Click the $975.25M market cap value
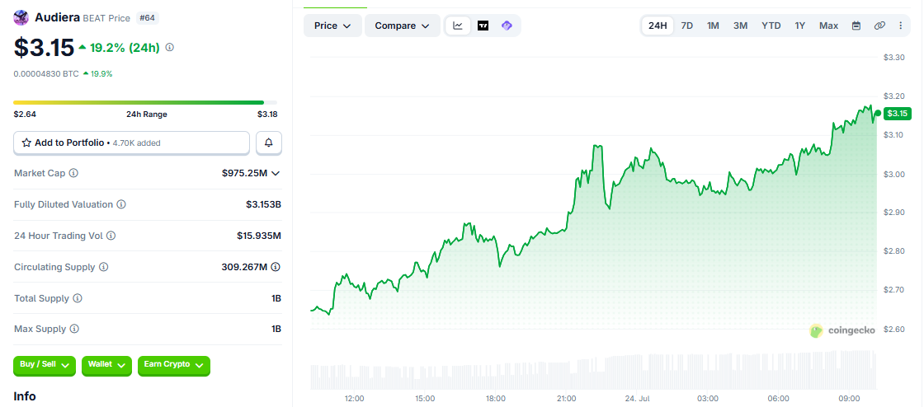 [244, 173]
